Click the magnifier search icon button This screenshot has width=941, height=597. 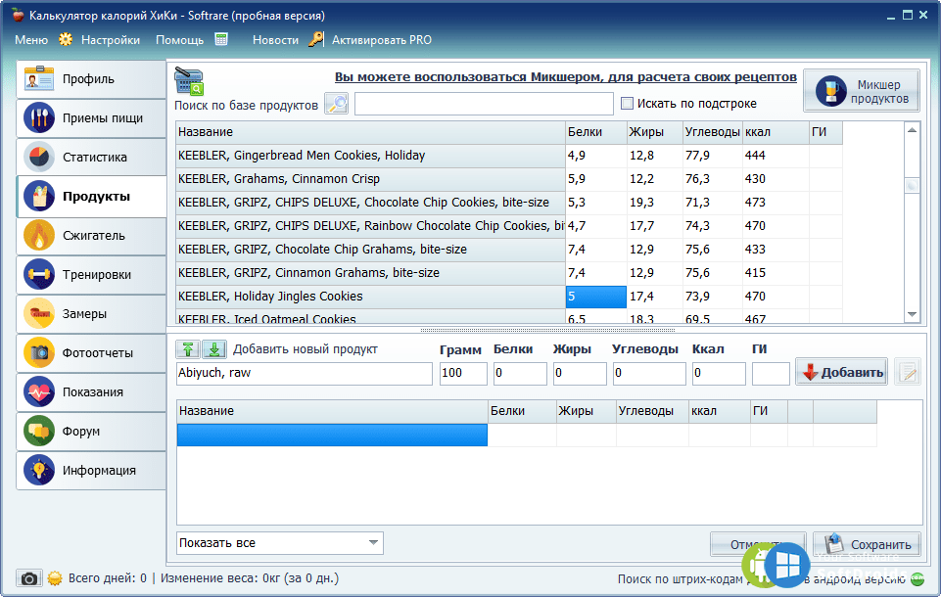point(336,104)
